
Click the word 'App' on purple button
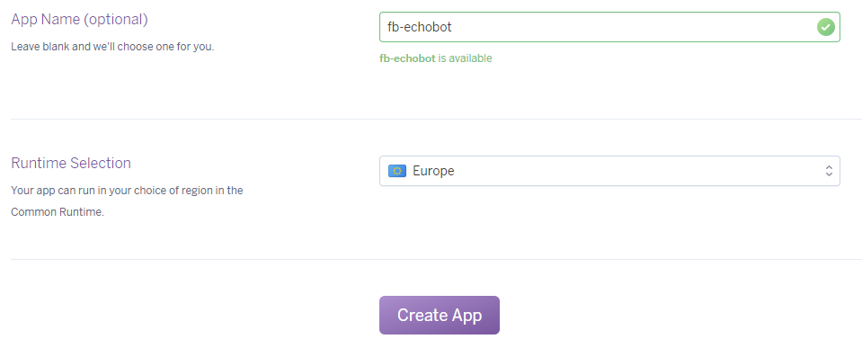coord(467,317)
